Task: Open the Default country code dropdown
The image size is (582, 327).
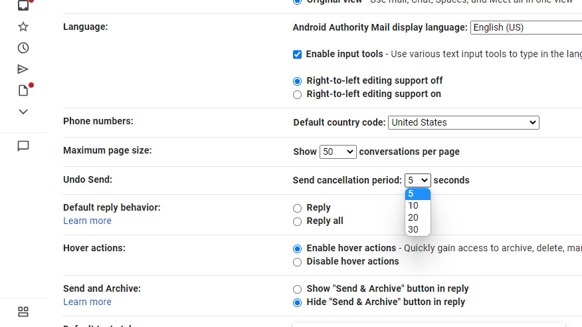Action: click(463, 122)
